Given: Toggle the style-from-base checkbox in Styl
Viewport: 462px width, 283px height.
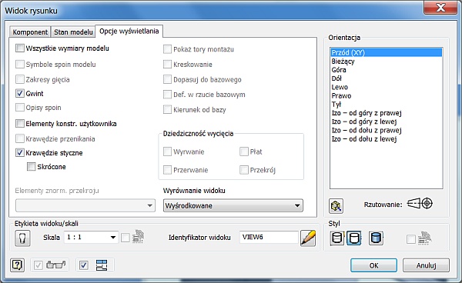Looking at the screenshot, I should tap(411, 239).
